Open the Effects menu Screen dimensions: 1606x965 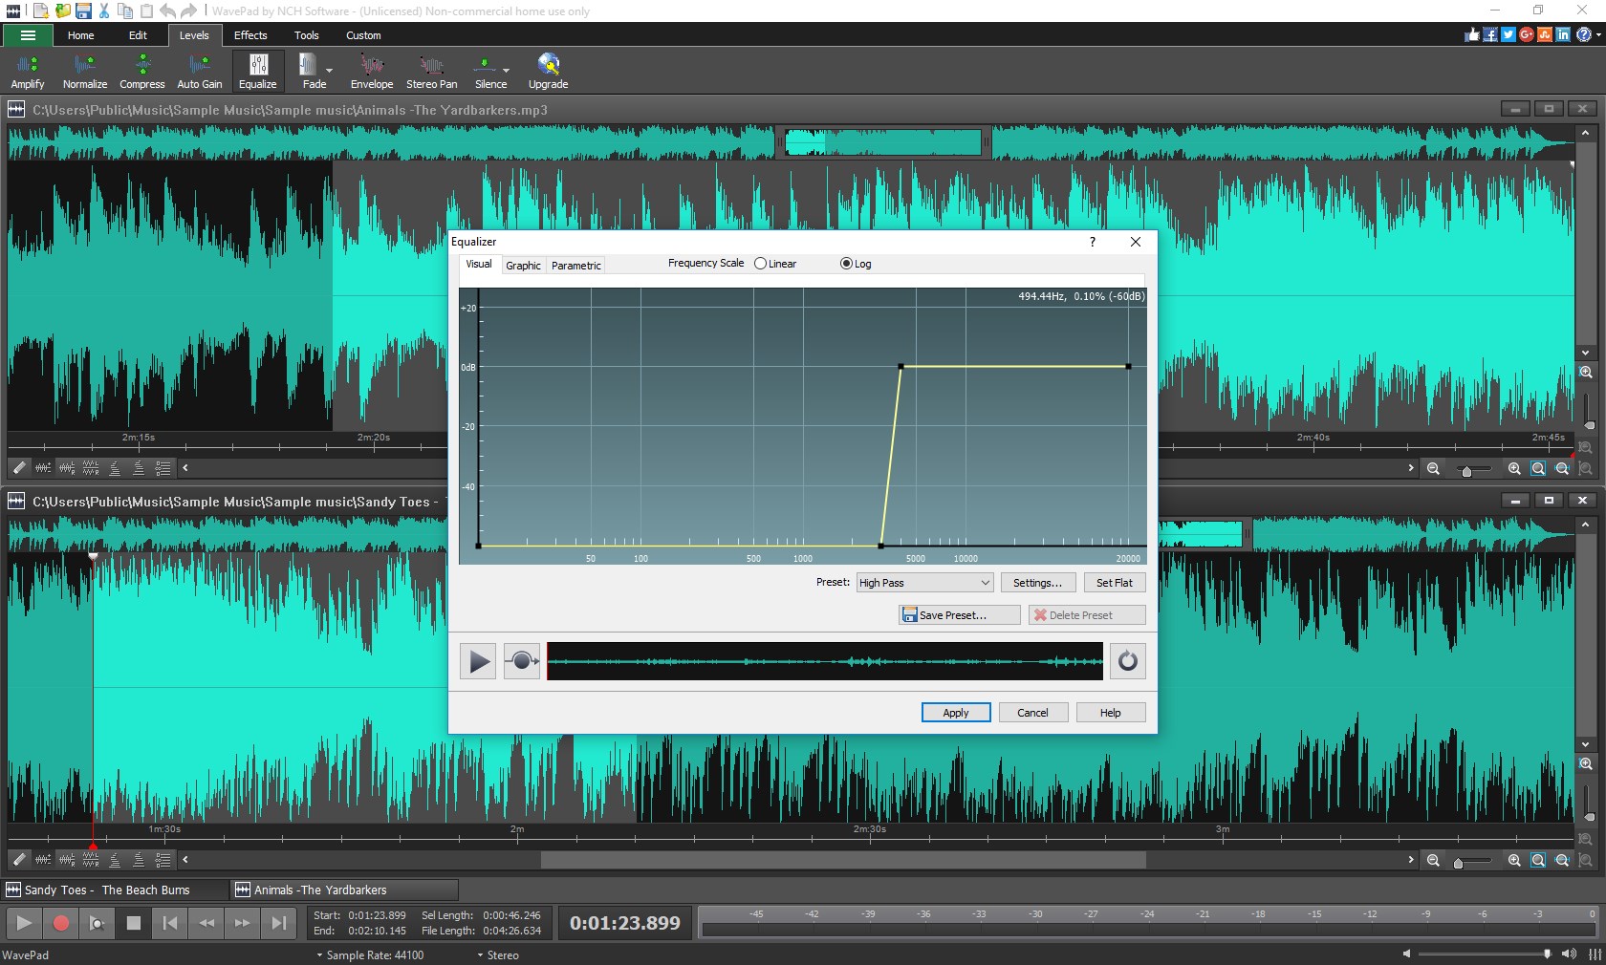(x=250, y=35)
